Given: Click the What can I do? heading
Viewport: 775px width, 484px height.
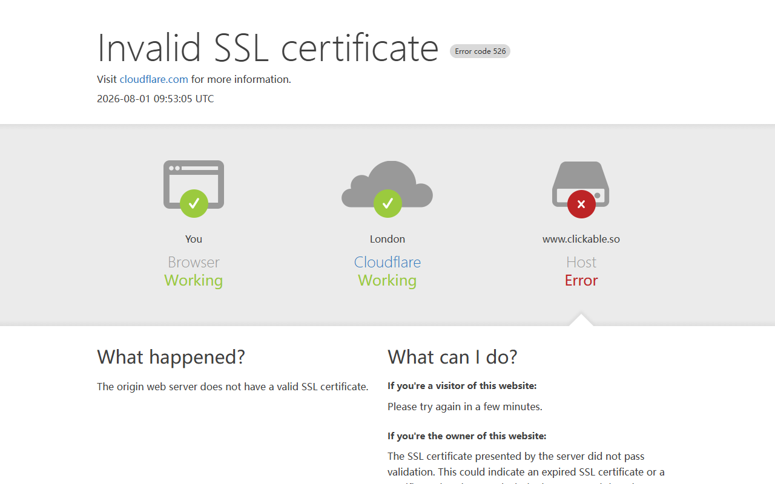Looking at the screenshot, I should pos(453,357).
